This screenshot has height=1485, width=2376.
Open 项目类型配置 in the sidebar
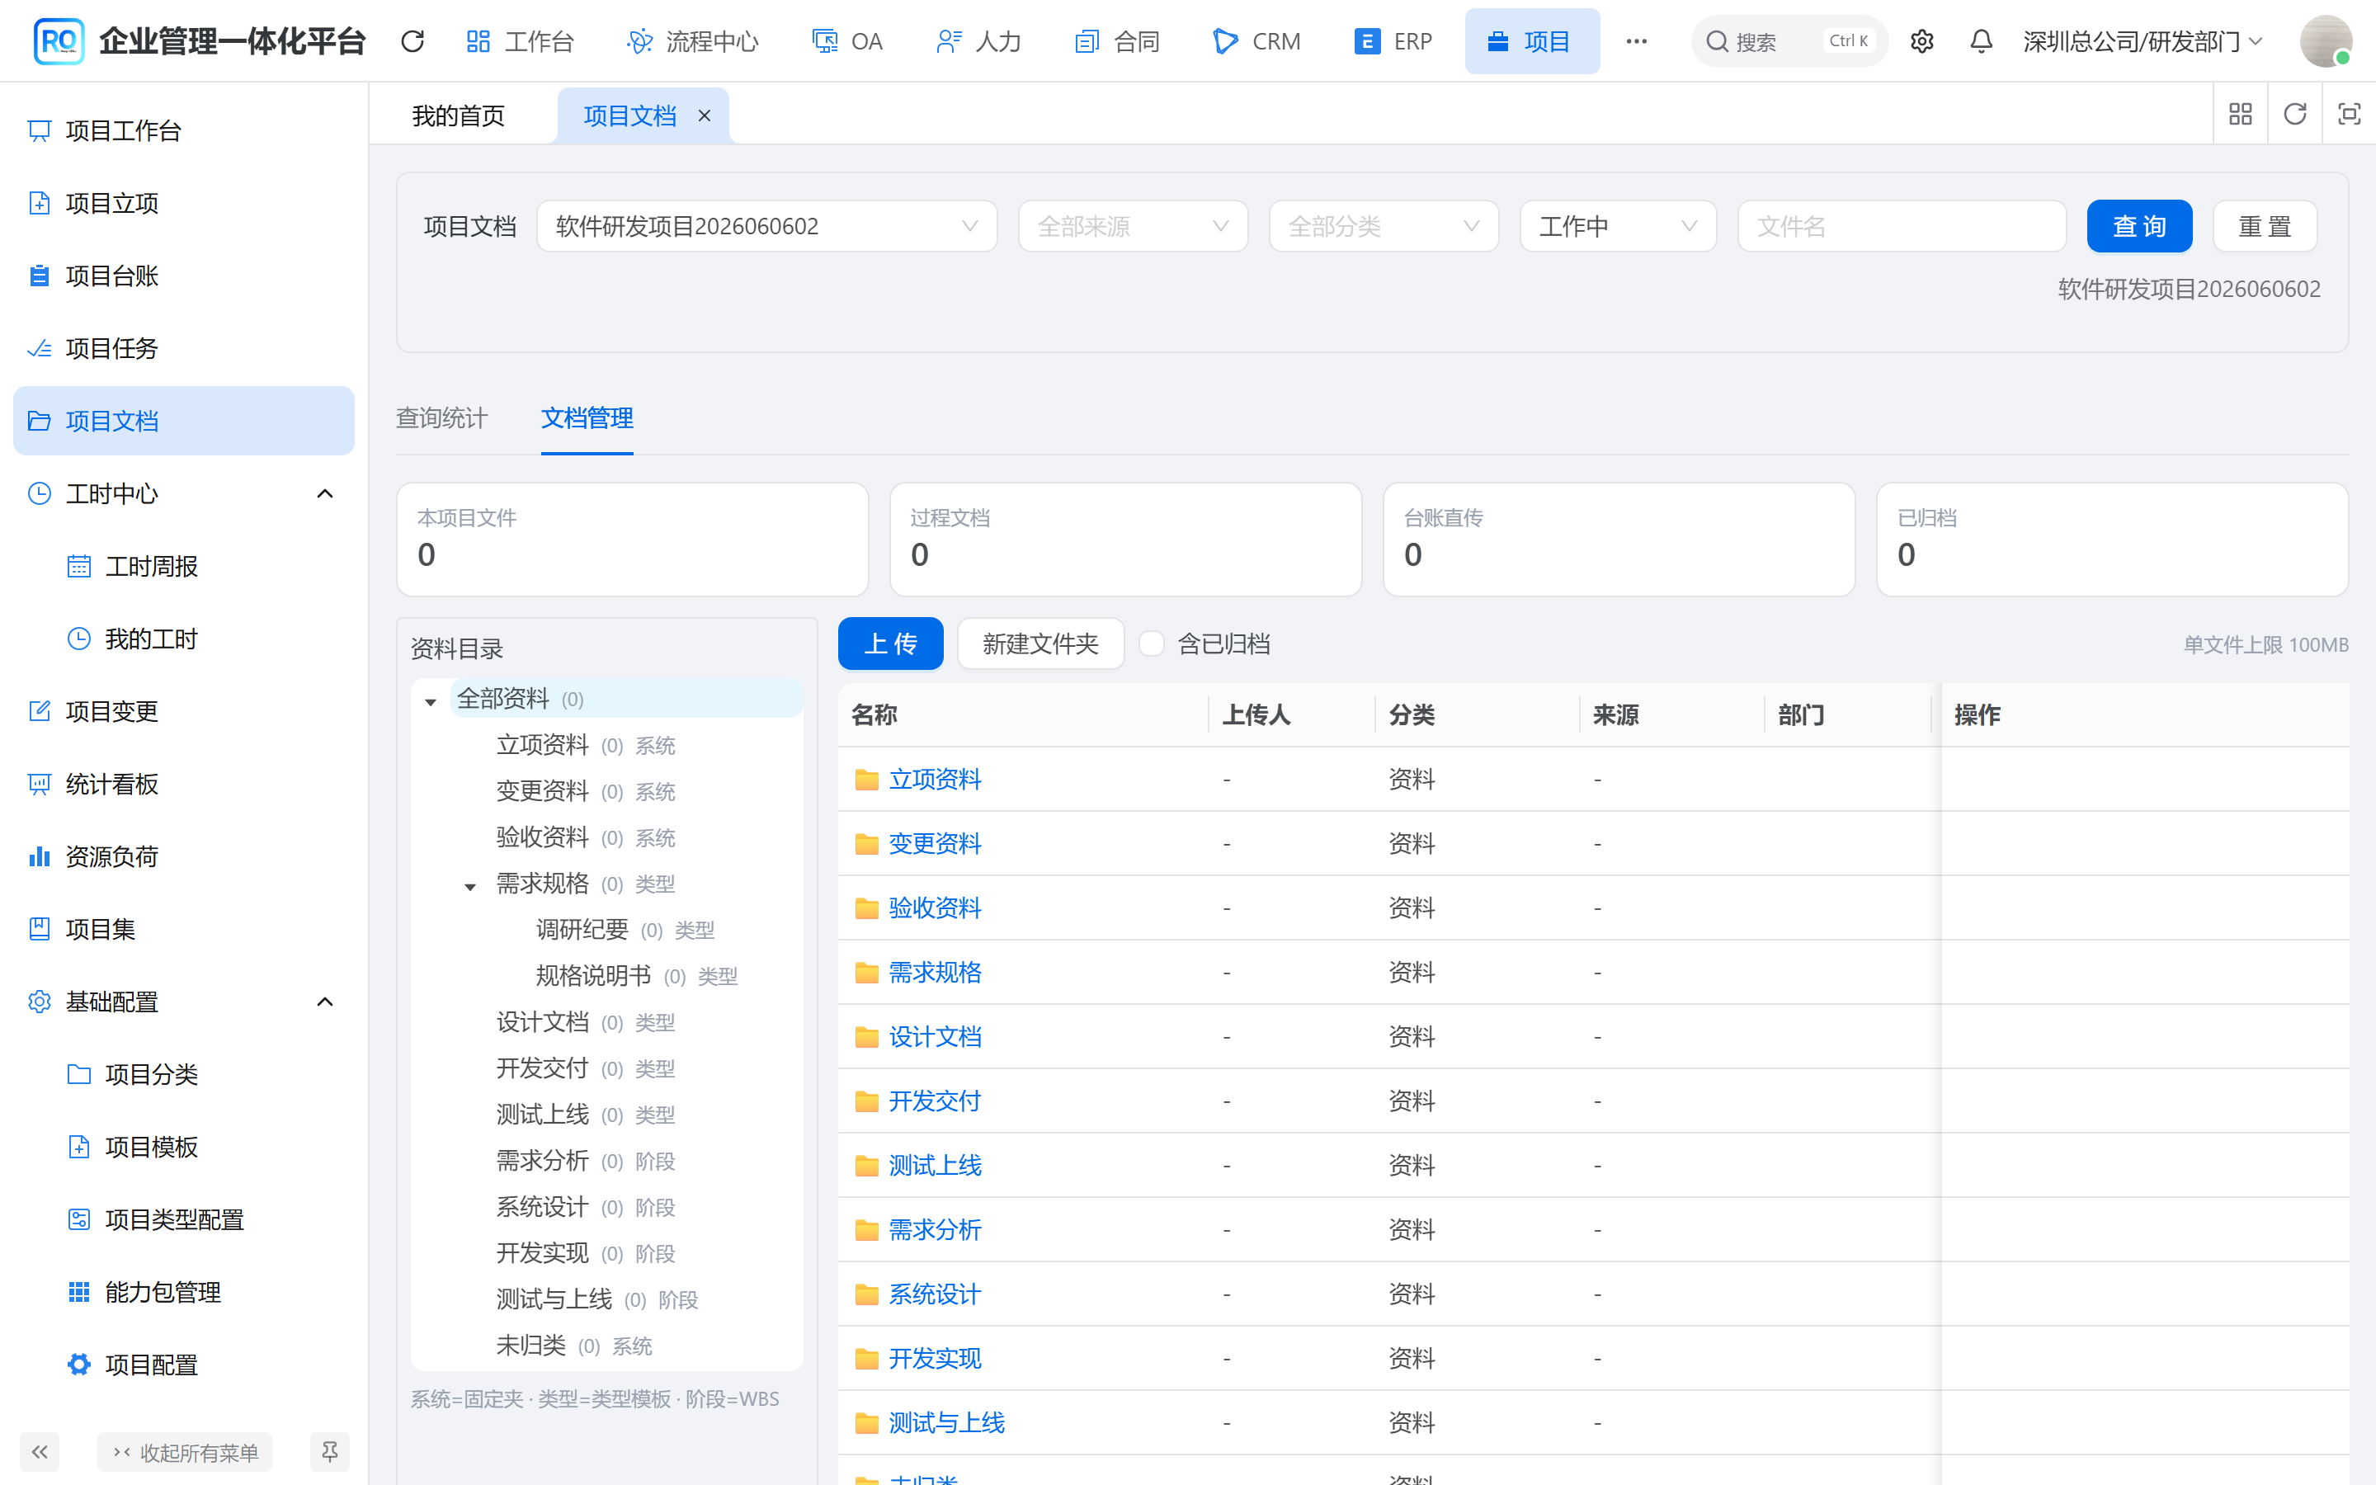tap(184, 1220)
